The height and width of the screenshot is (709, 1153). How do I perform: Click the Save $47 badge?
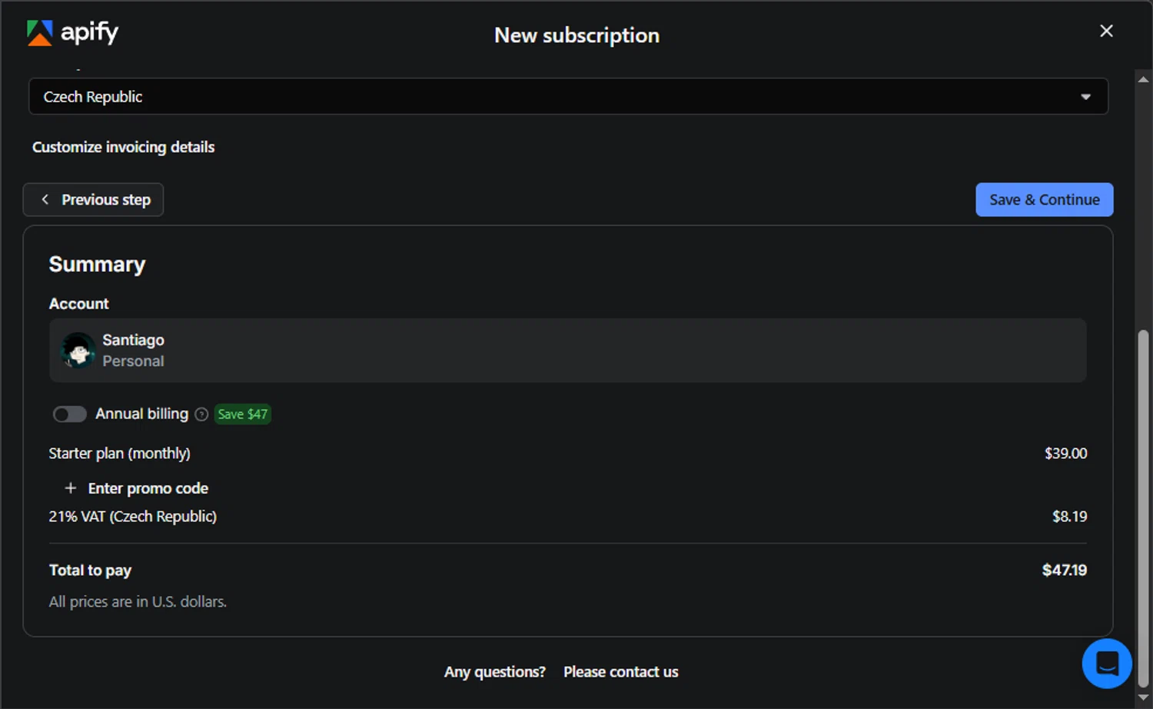click(x=242, y=414)
